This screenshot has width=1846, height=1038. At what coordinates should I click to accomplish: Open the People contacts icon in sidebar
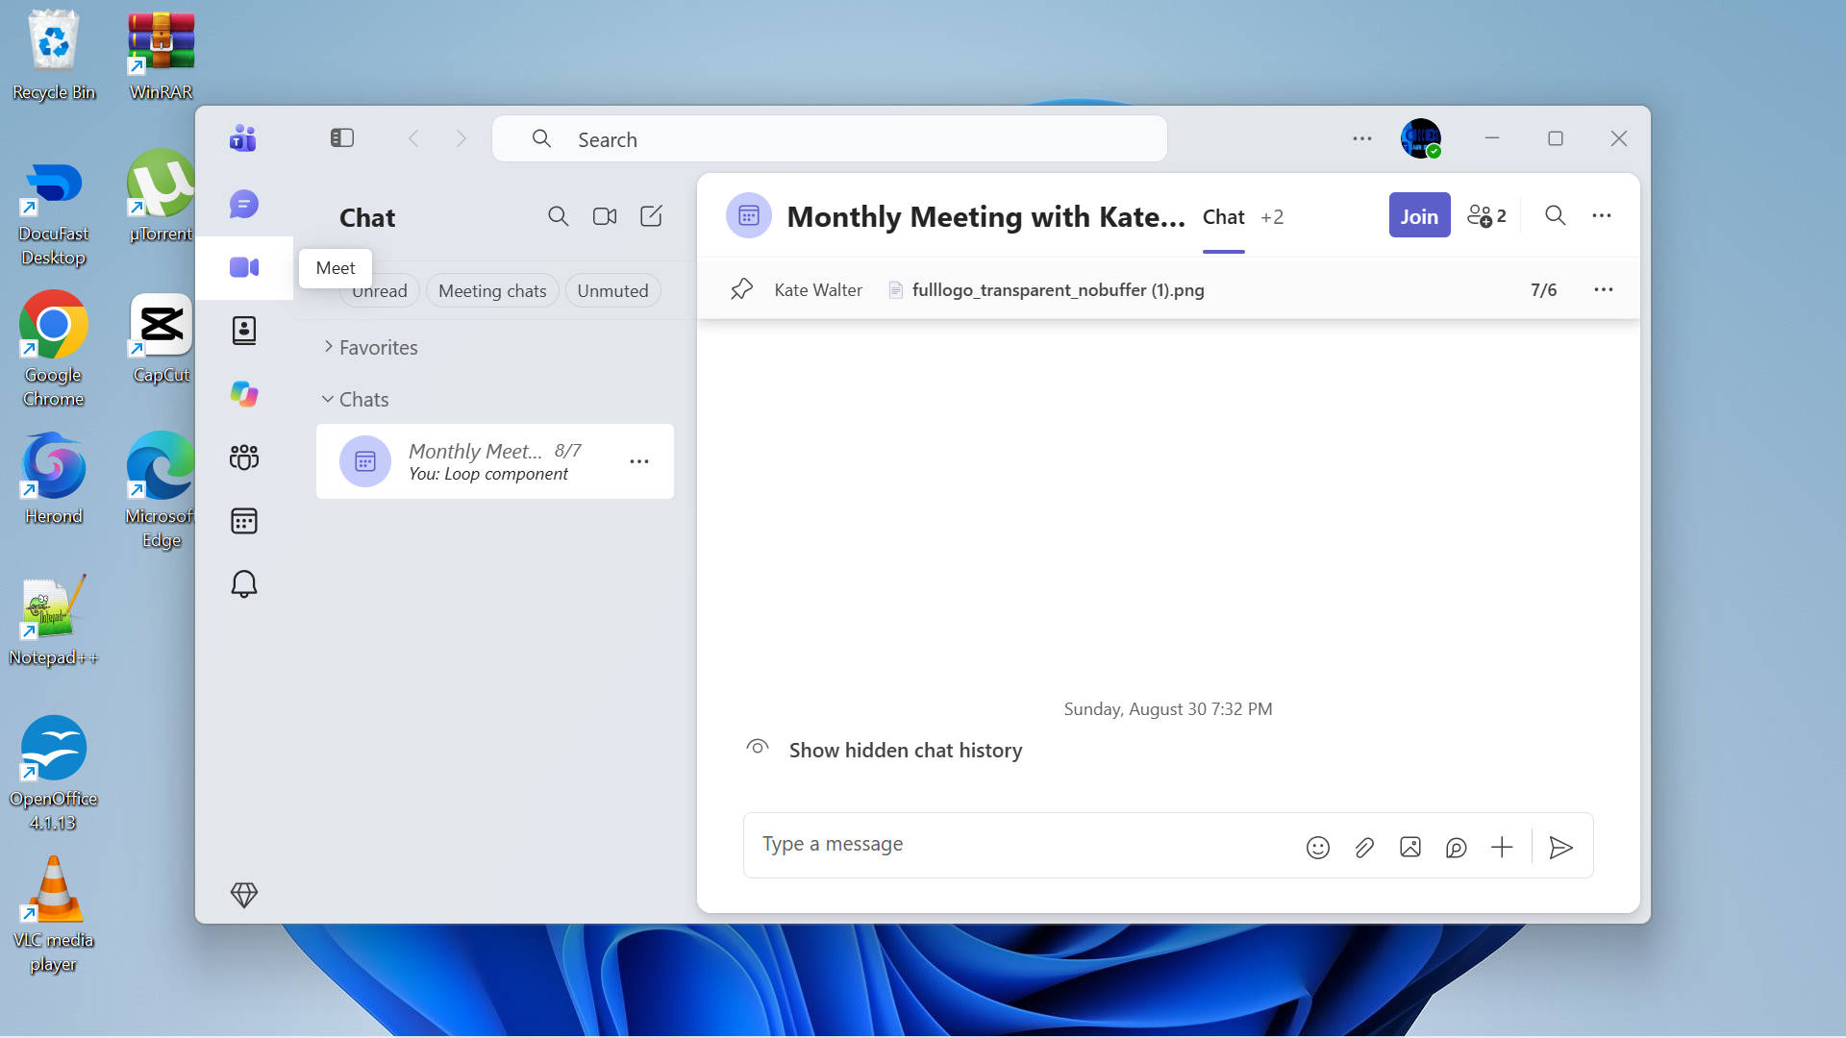244,331
